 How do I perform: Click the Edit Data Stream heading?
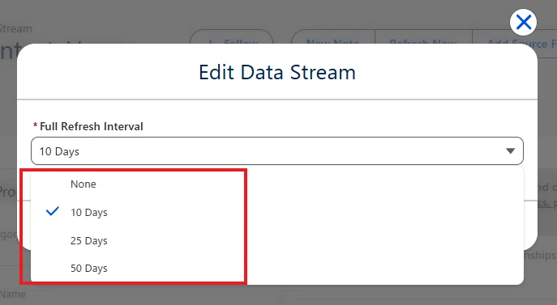point(277,72)
